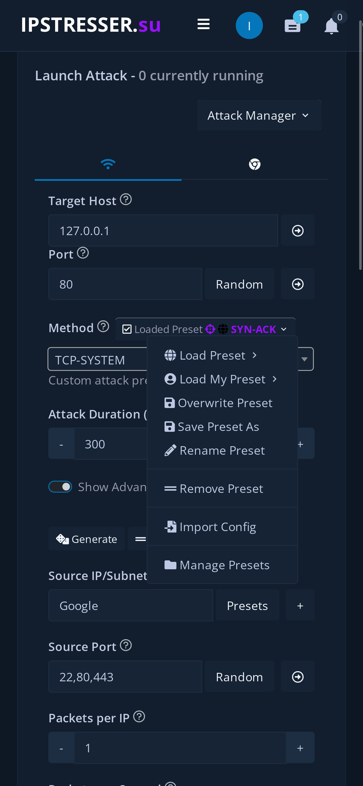Open the Attack Manager dropdown
The image size is (363, 786).
point(259,115)
